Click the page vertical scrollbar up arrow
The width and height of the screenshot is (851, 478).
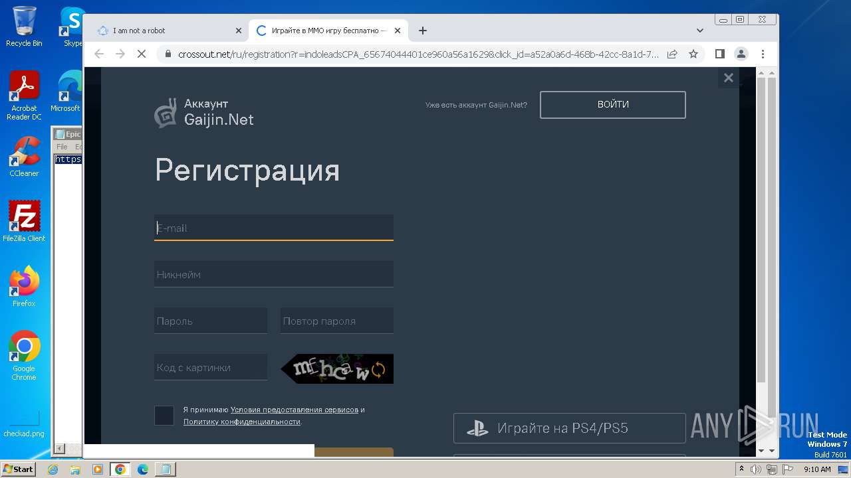pos(772,72)
